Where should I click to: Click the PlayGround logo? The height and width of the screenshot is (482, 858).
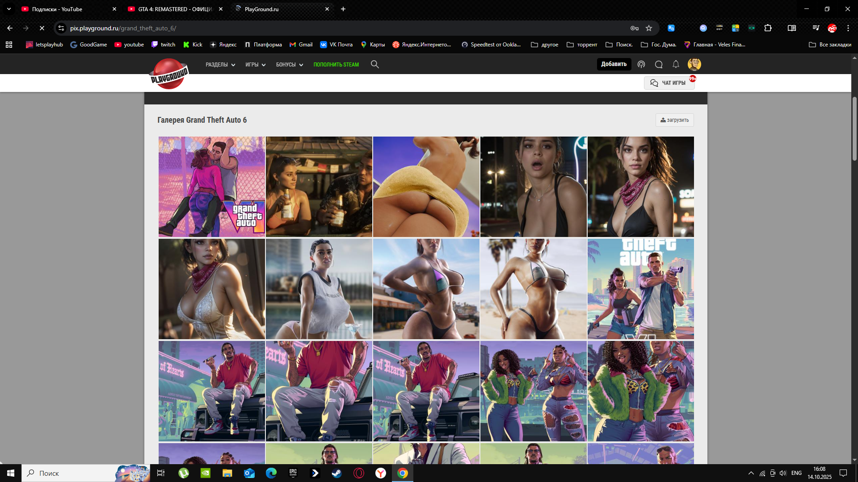click(x=169, y=74)
